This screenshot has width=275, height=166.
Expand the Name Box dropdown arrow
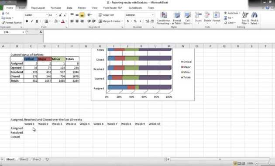(x=23, y=32)
